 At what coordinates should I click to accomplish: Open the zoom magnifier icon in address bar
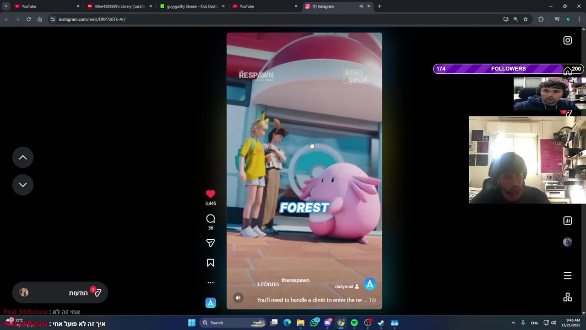(515, 19)
